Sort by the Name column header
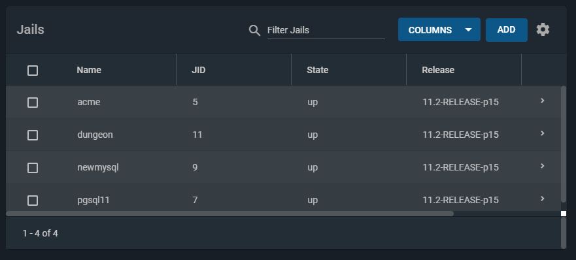The width and height of the screenshot is (576, 260). (x=89, y=70)
